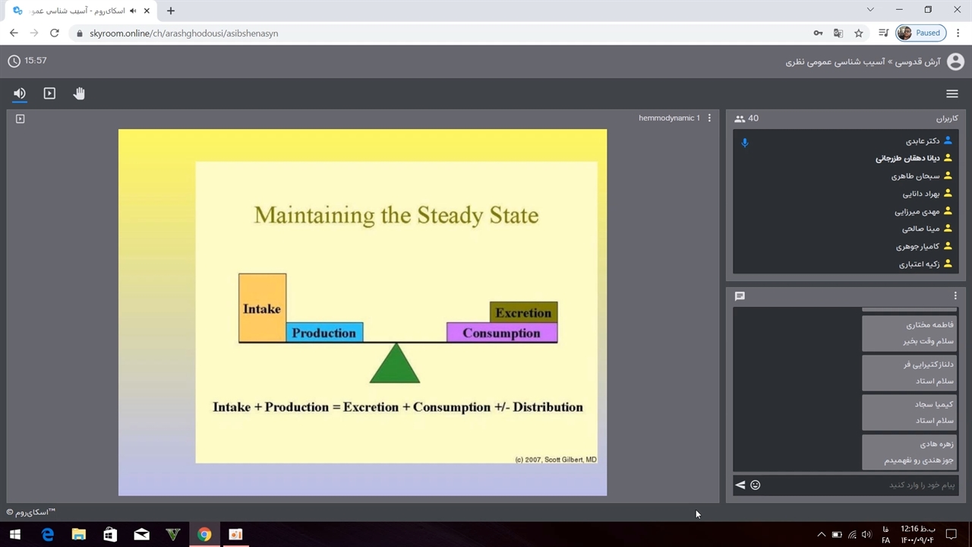
Task: Click the microphone icon beside دکتر عابدی
Action: (744, 142)
